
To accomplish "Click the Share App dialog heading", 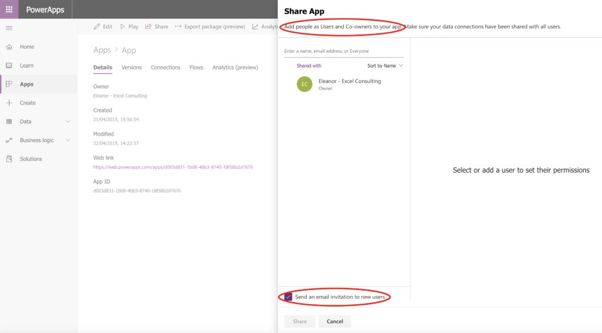I will point(304,12).
